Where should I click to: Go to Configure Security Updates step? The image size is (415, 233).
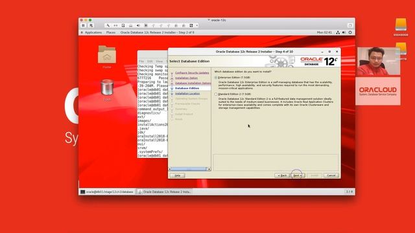(x=192, y=72)
